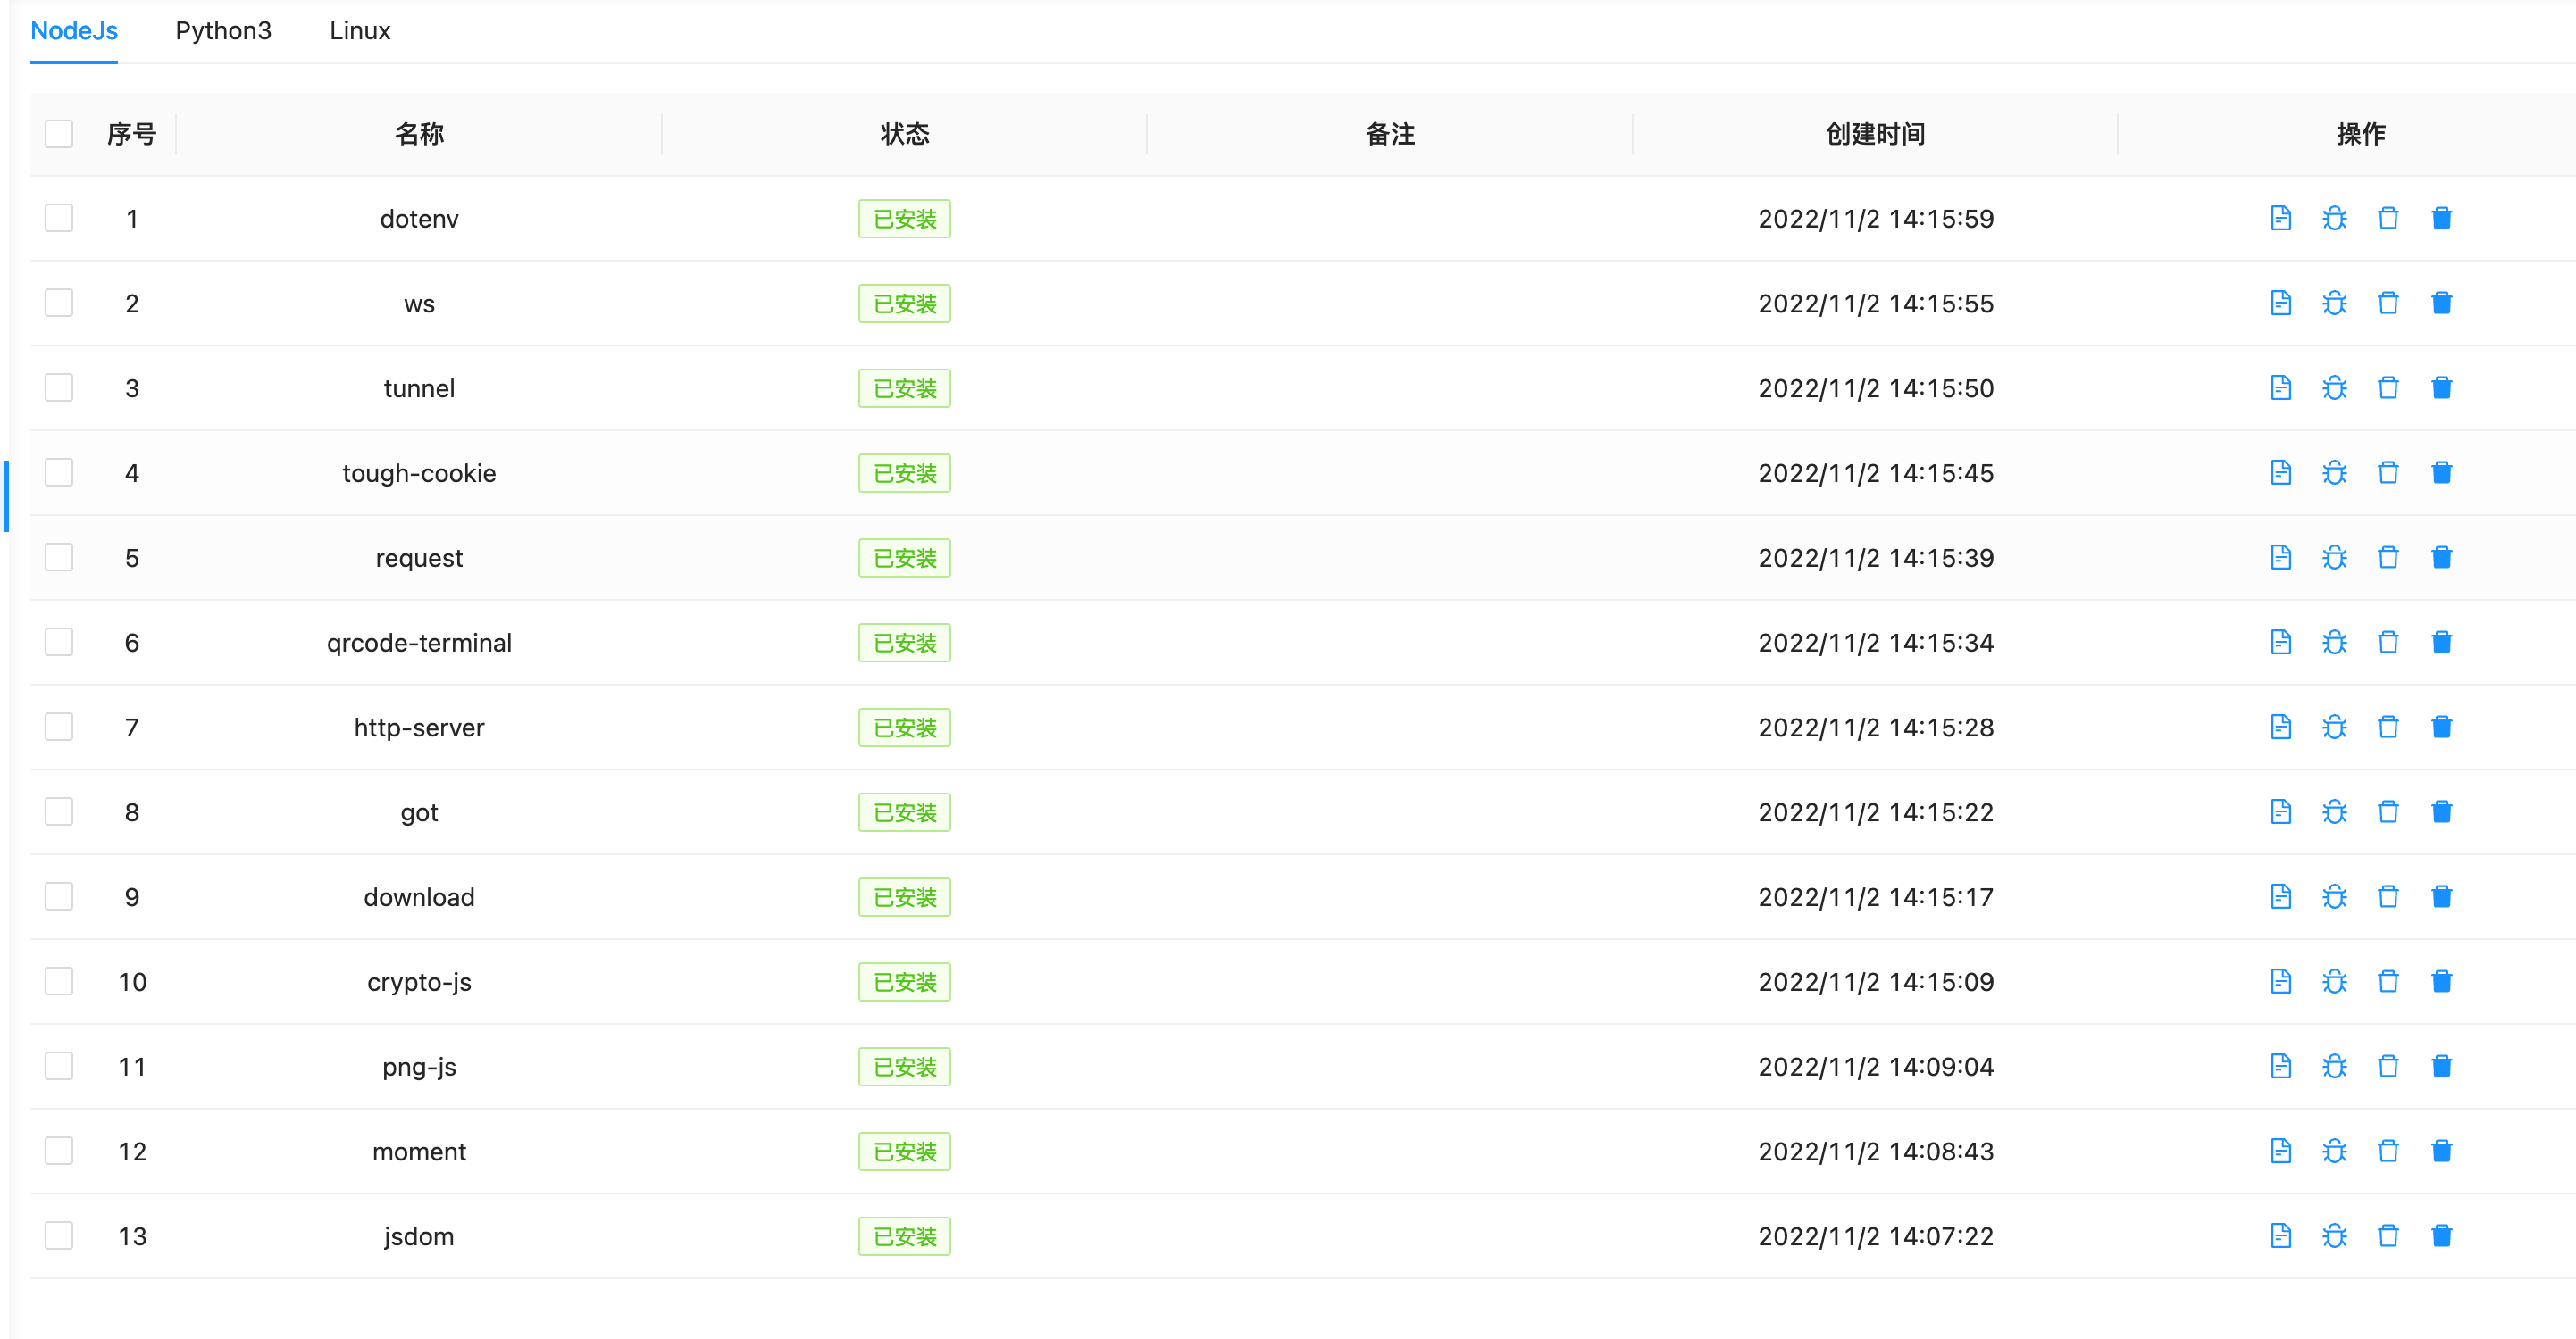Viewport: 2576px width, 1339px height.
Task: Force delete ws with the solid trash icon
Action: (2441, 303)
